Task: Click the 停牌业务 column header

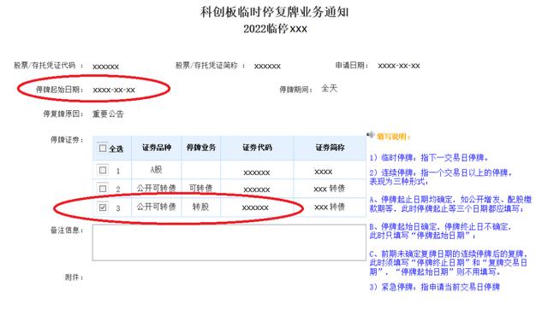Action: point(201,148)
